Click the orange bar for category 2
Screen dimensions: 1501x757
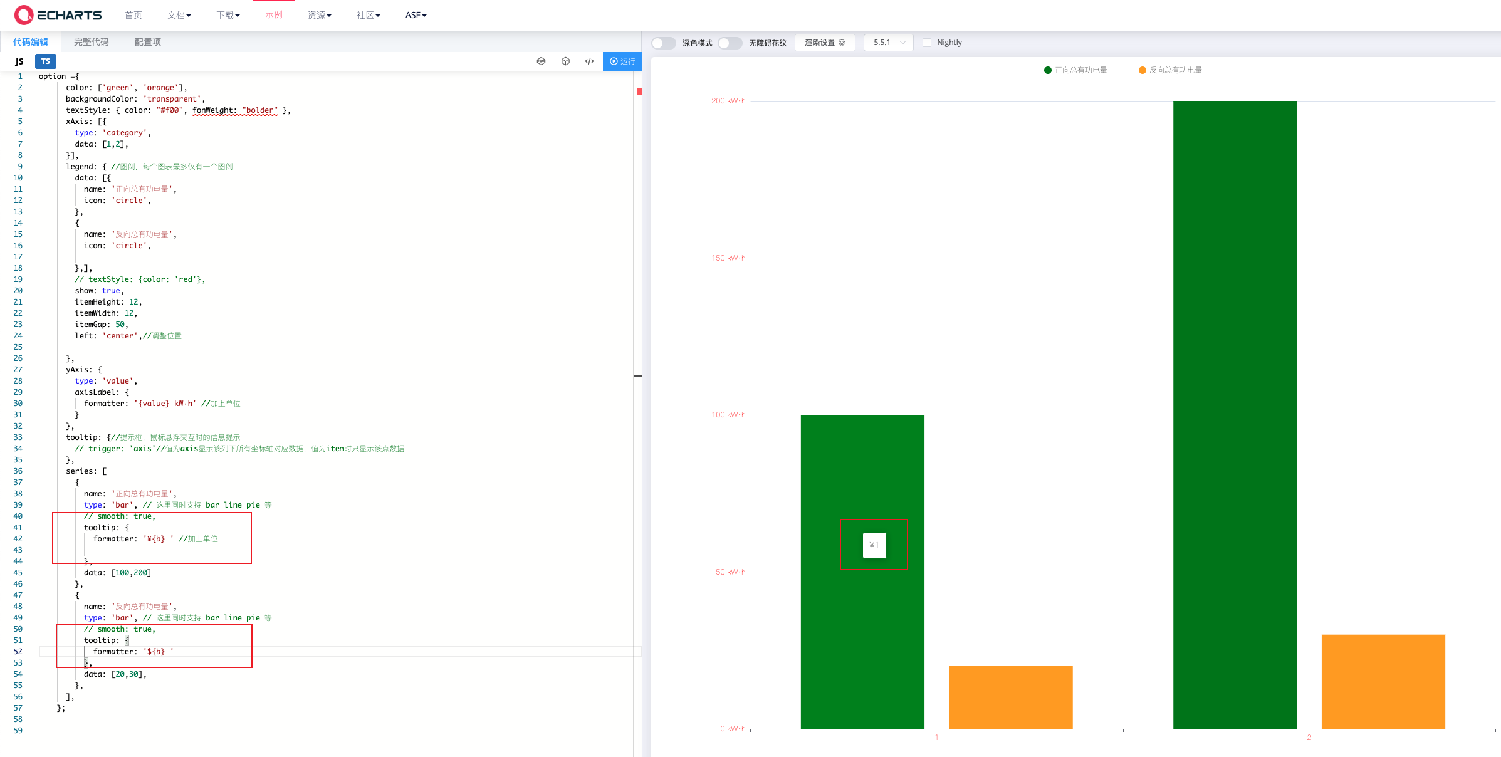(x=1383, y=682)
